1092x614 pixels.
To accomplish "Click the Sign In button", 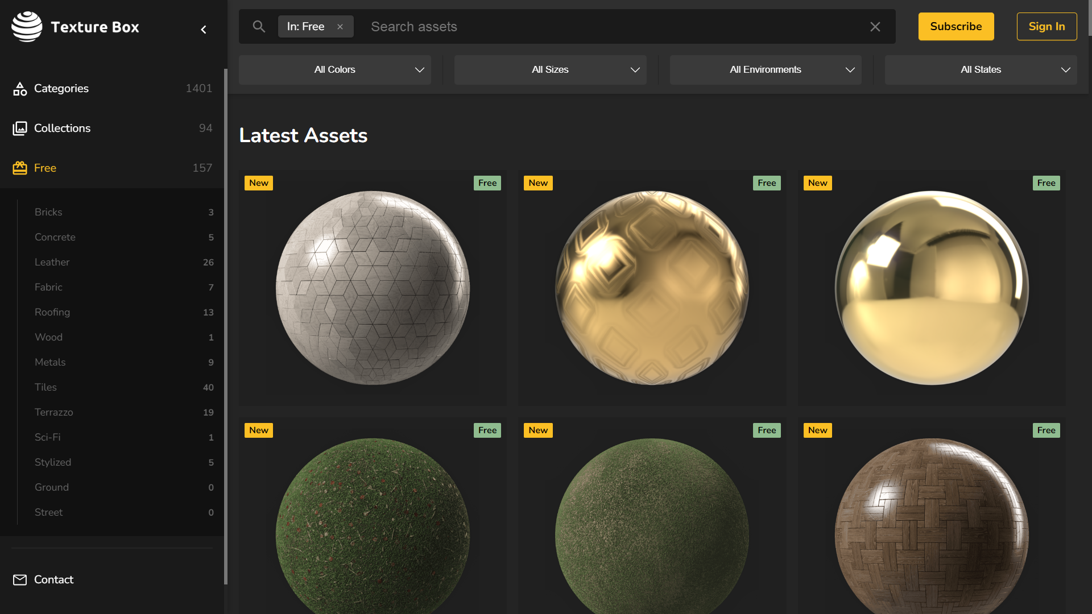I will point(1046,27).
